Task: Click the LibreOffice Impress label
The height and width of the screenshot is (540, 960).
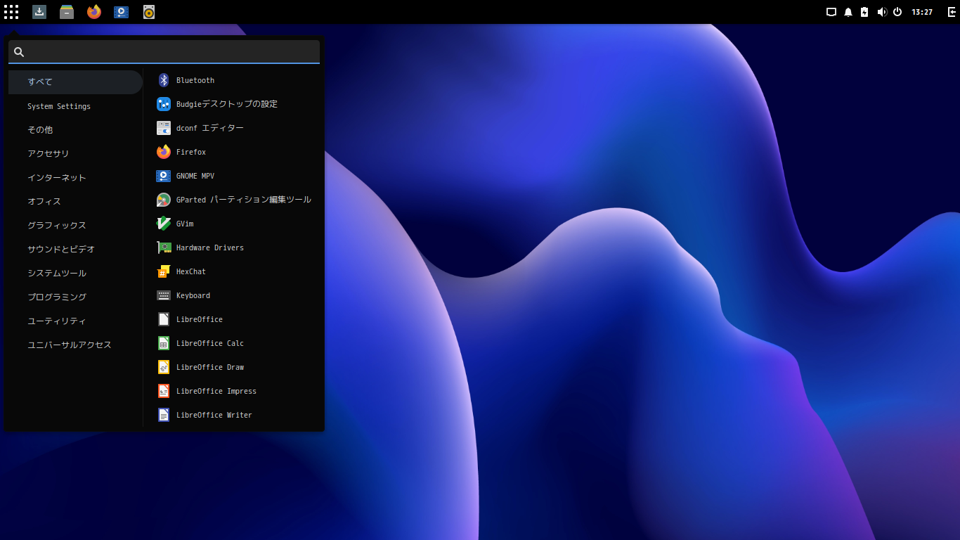Action: tap(216, 391)
